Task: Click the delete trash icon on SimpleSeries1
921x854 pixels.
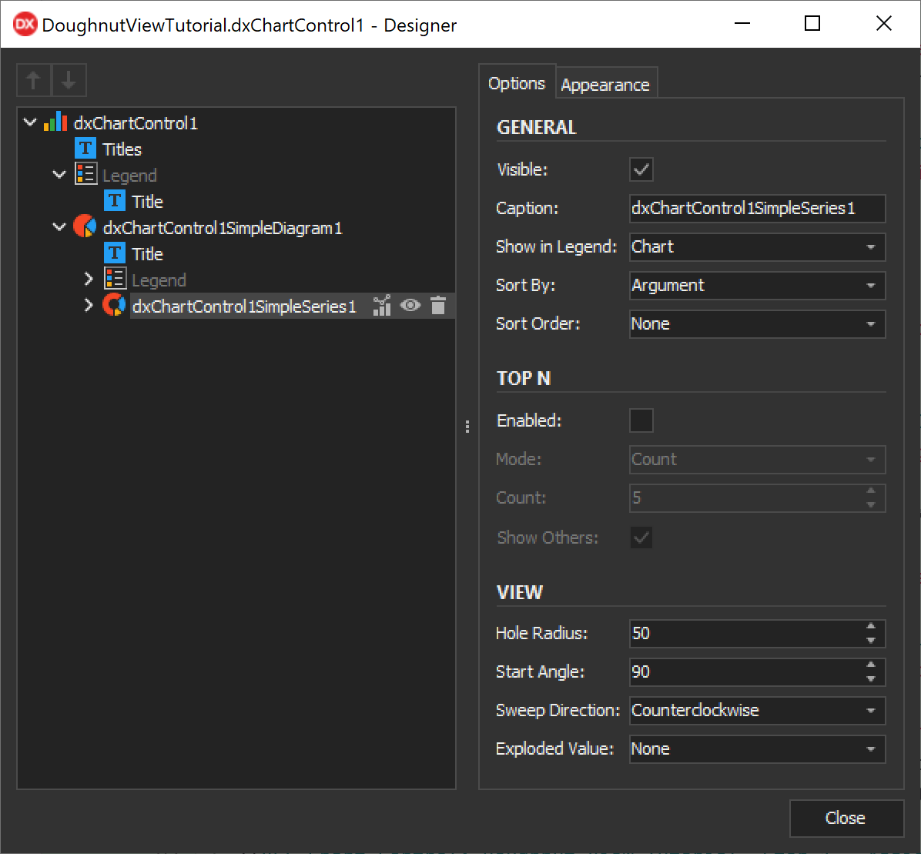Action: (x=438, y=306)
